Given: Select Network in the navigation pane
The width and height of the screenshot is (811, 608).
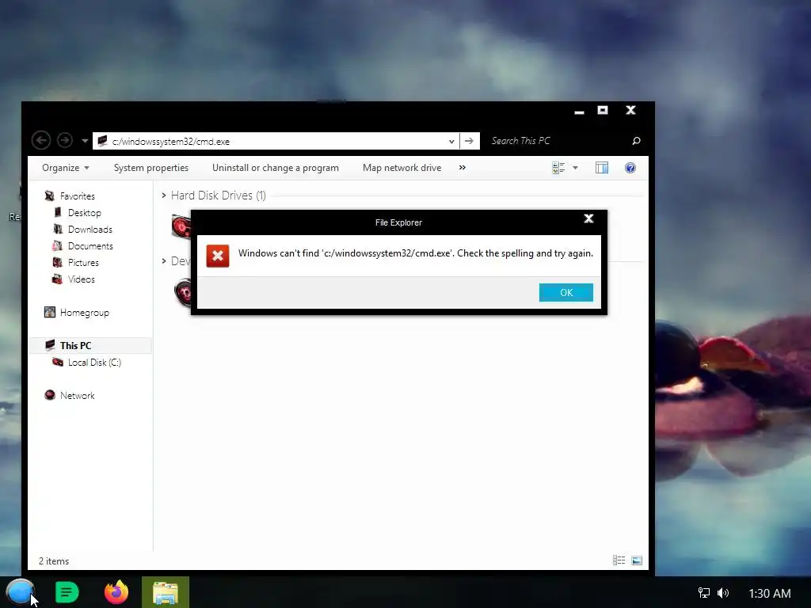Looking at the screenshot, I should [77, 396].
